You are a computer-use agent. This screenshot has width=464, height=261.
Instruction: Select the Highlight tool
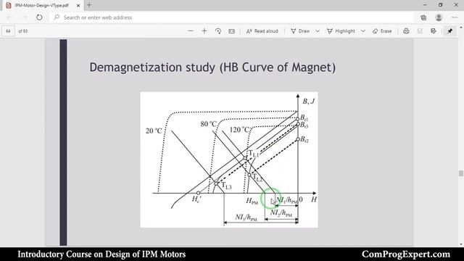(341, 31)
